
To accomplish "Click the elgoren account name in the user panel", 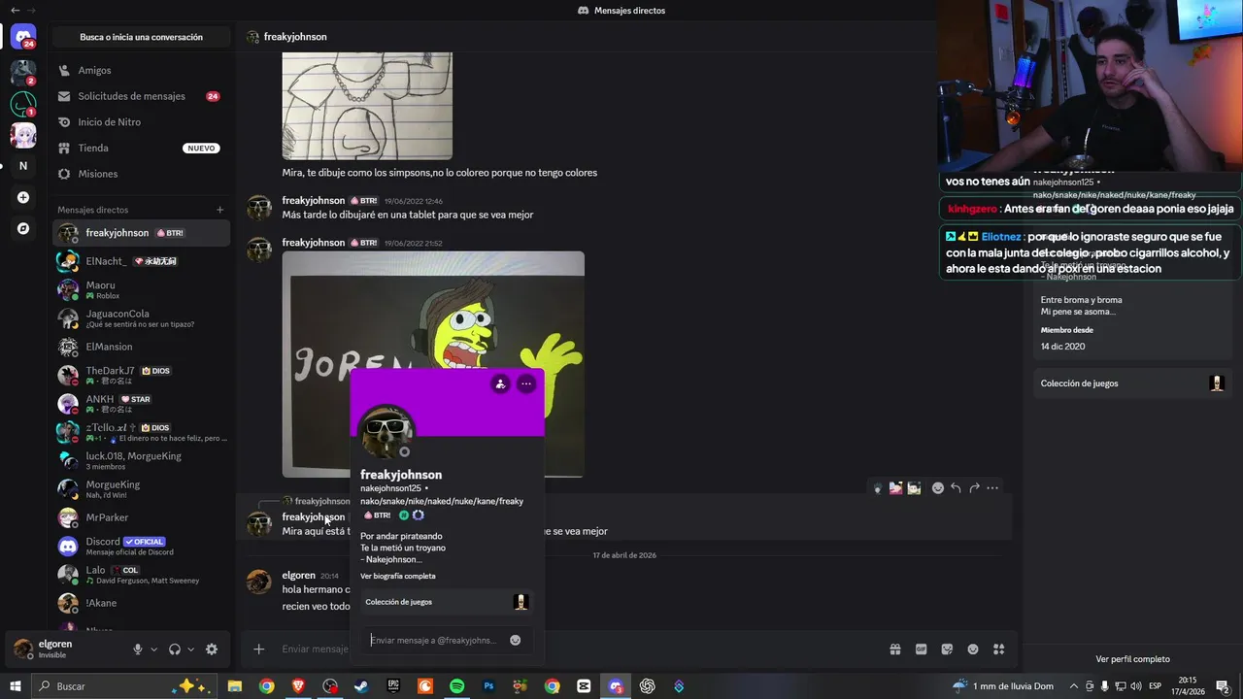I will pyautogui.click(x=55, y=644).
